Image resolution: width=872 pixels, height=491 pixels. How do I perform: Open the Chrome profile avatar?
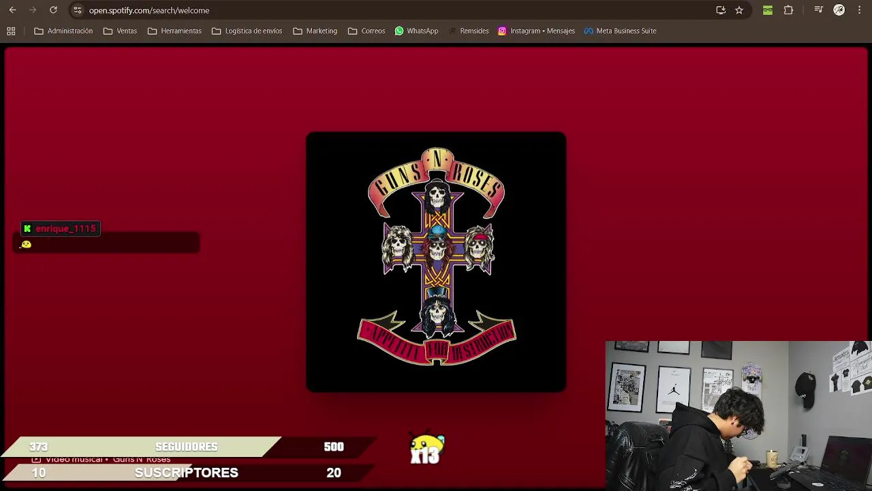pos(839,10)
